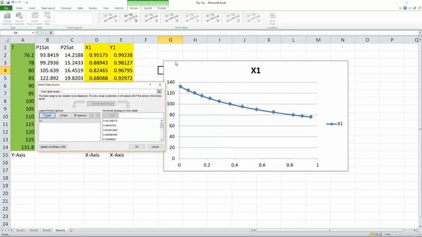
Task: Click cell B3 with value 99.2936
Action: [x=47, y=63]
